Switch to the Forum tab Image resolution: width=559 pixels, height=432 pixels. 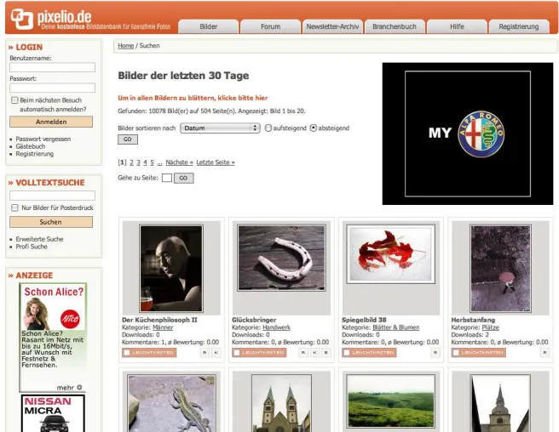270,26
